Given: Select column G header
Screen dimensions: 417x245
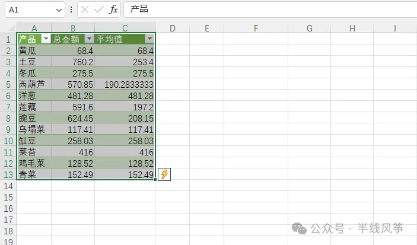Looking at the screenshot, I should (x=309, y=28).
